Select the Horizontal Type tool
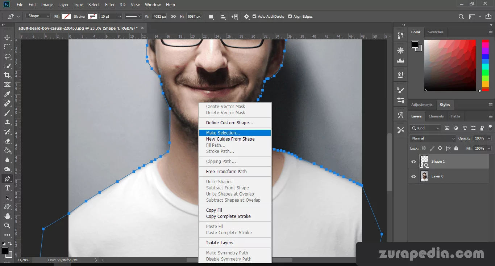This screenshot has height=266, width=495. pyautogui.click(x=7, y=188)
